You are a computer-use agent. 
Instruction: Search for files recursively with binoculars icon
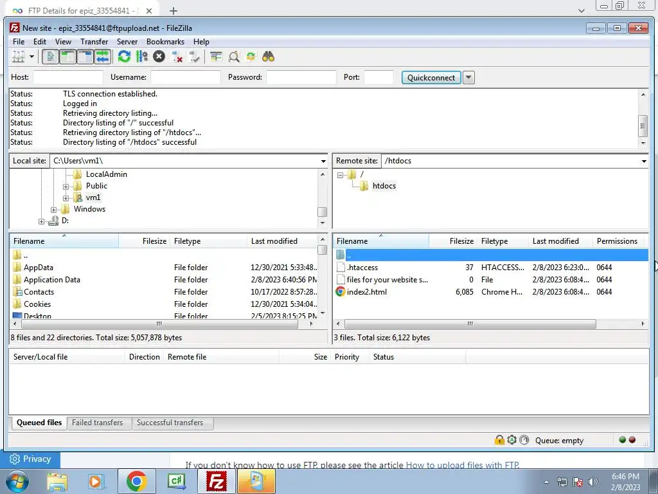coord(268,57)
